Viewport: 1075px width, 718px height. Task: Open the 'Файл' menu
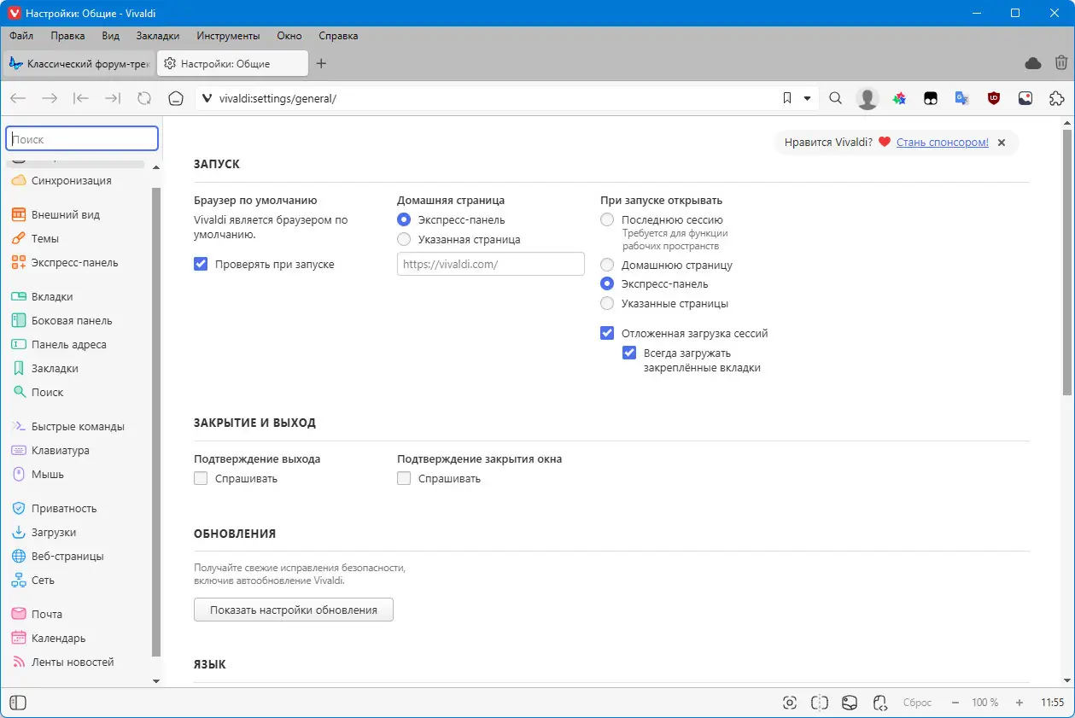click(x=21, y=36)
